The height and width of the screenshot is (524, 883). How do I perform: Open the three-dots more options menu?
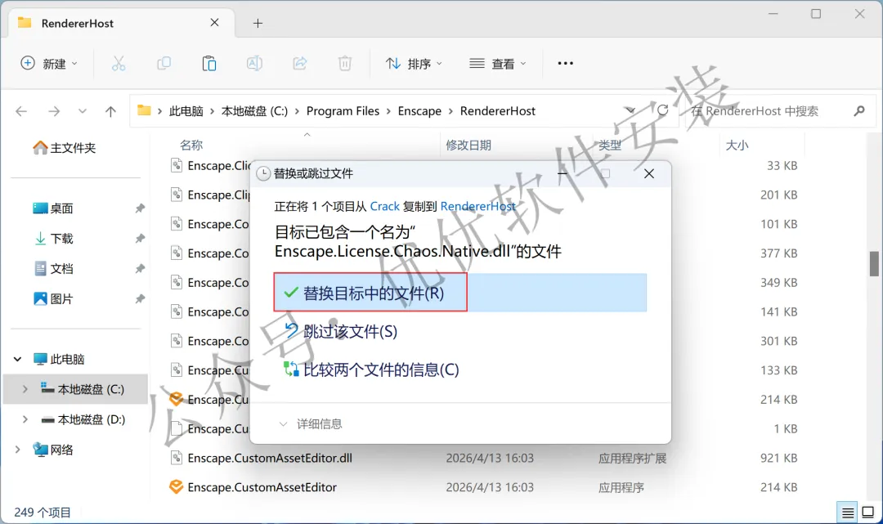[x=566, y=64]
